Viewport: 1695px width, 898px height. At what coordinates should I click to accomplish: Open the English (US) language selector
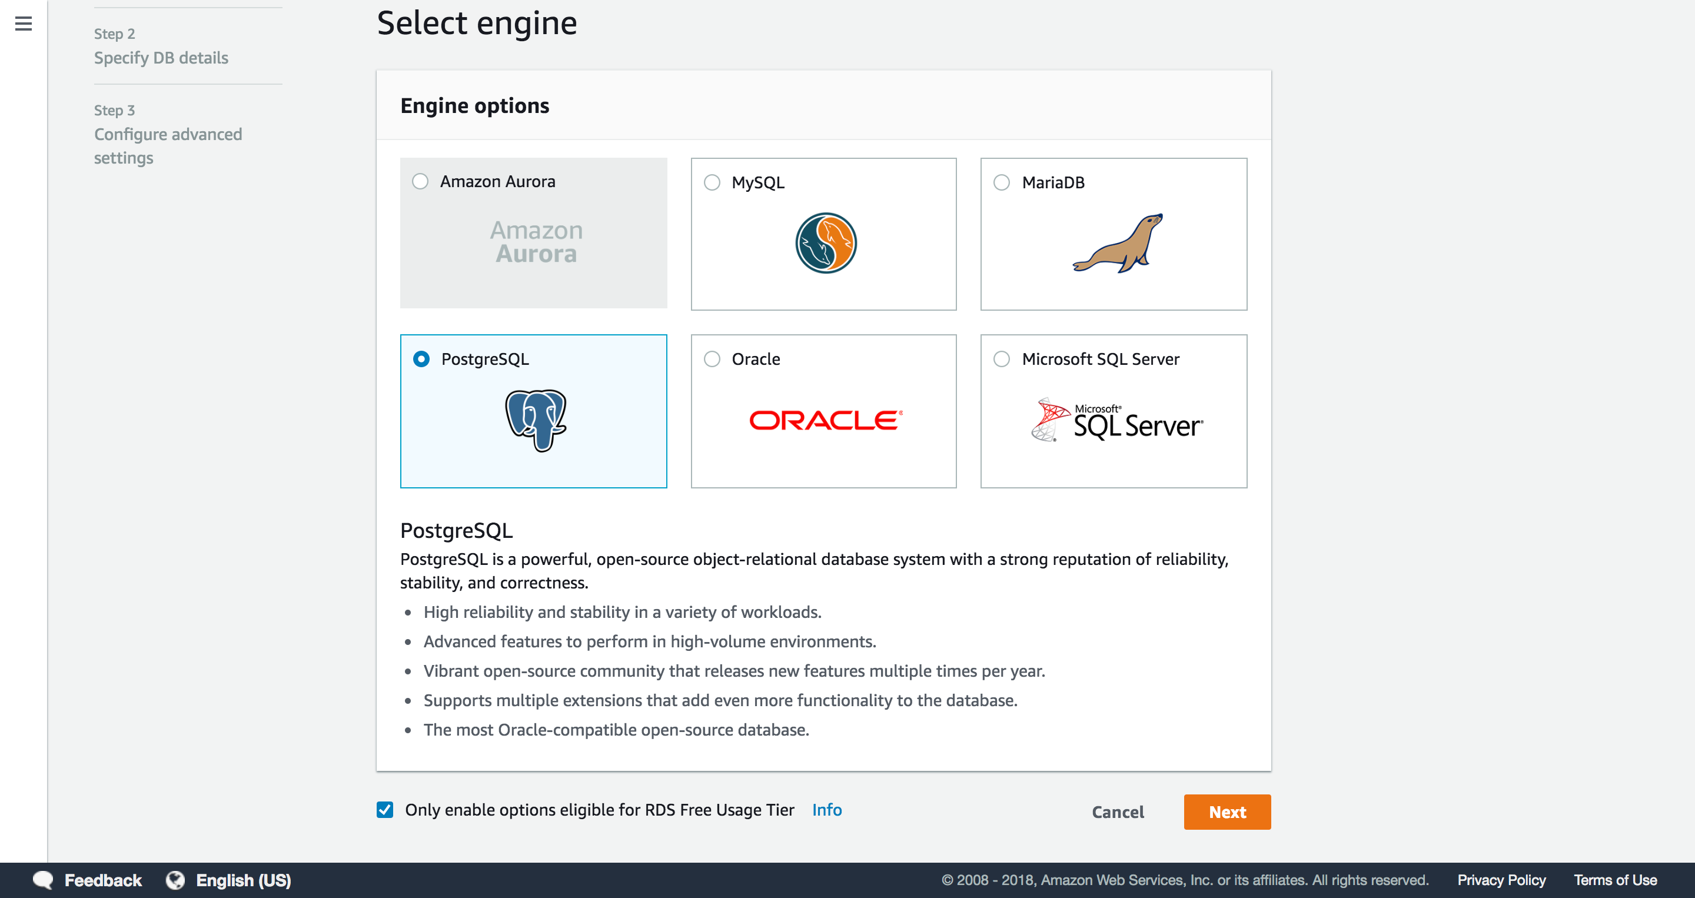click(x=244, y=880)
